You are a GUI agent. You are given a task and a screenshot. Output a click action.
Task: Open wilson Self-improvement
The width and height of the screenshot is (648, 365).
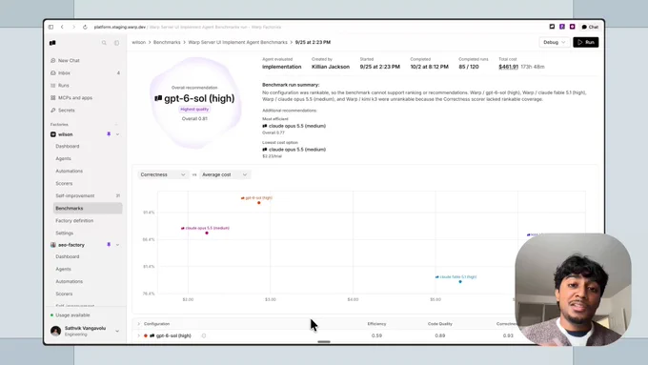74,196
